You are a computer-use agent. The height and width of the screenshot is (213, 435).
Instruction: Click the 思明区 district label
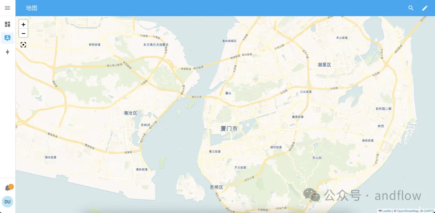pos(217,187)
